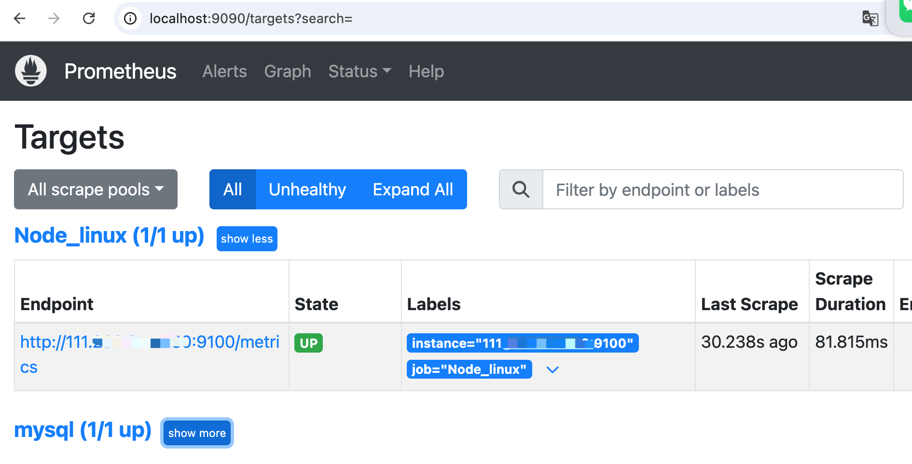
Task: Focus the Filter by endpoint or labels field
Action: click(x=723, y=190)
